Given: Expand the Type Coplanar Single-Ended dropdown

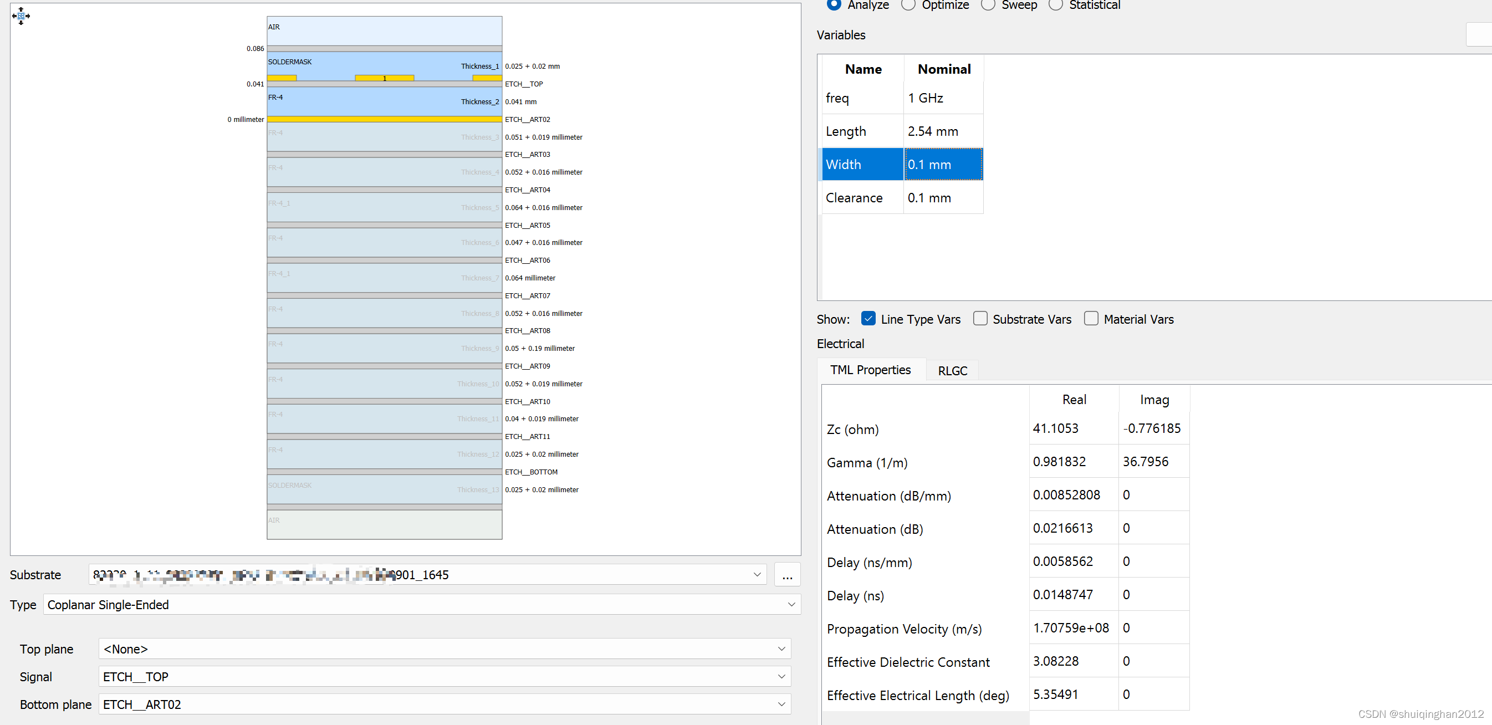Looking at the screenshot, I should tap(790, 605).
